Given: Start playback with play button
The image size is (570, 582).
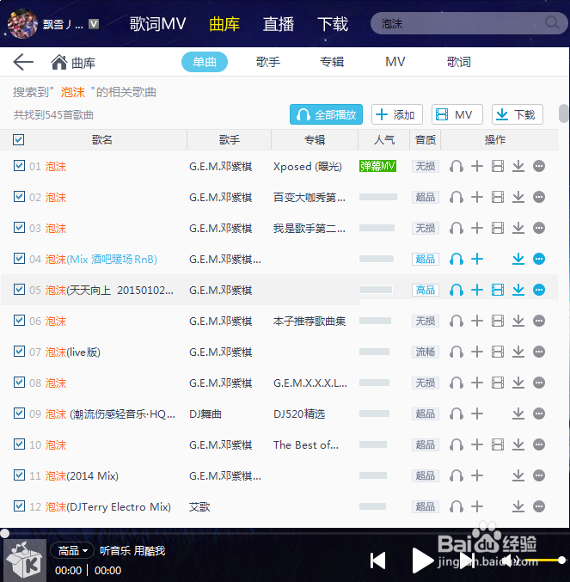Looking at the screenshot, I should [423, 561].
